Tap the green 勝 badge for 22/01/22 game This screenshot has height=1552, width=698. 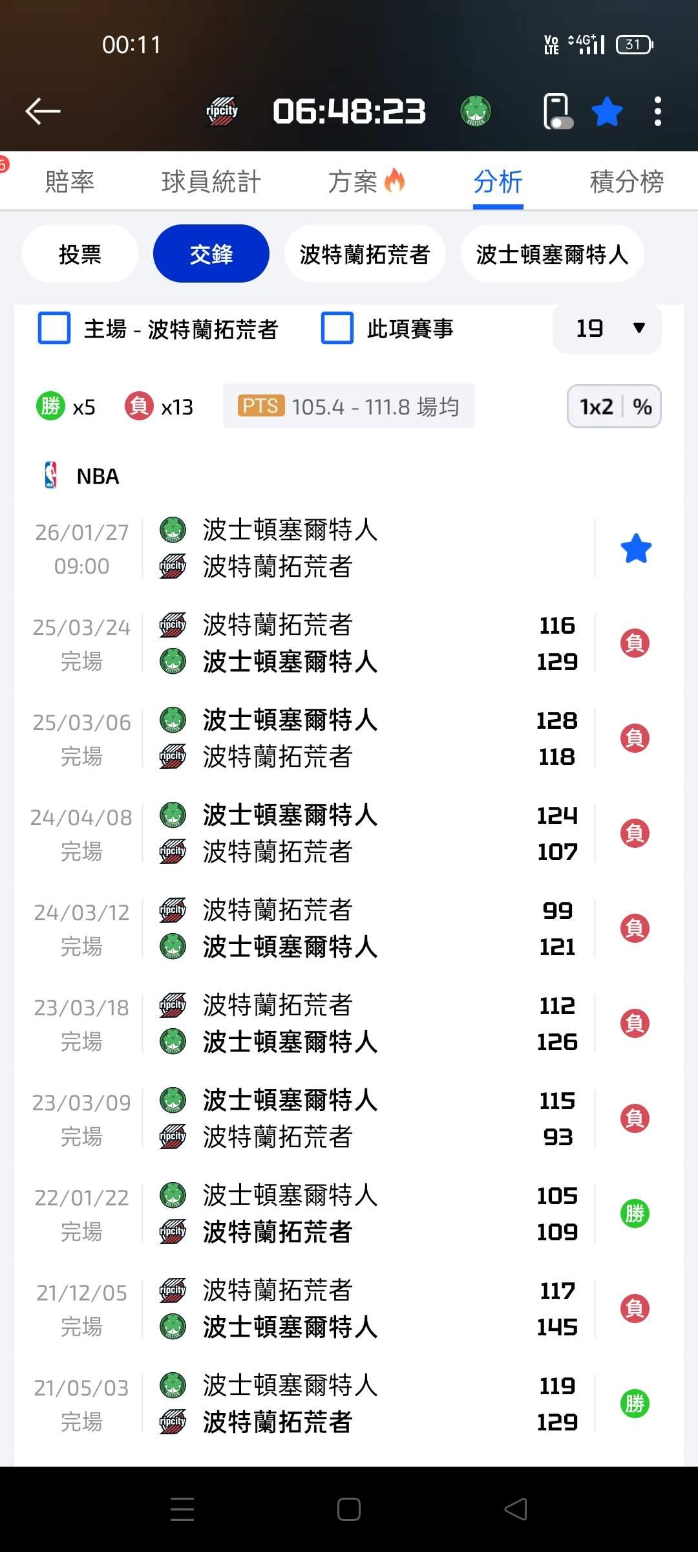(x=635, y=1213)
